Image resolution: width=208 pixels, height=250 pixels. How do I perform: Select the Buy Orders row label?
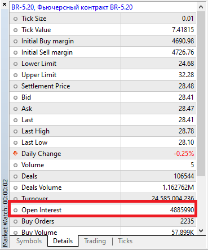coord(38,221)
